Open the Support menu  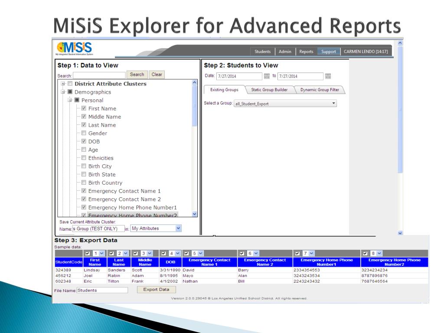[329, 52]
